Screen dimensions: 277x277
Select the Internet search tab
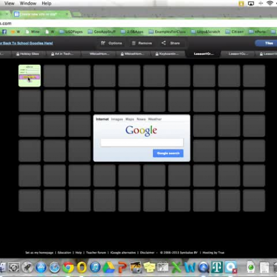point(102,119)
